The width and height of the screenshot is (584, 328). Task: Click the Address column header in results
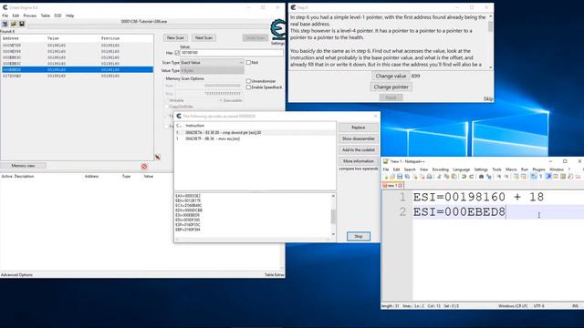tap(10, 38)
